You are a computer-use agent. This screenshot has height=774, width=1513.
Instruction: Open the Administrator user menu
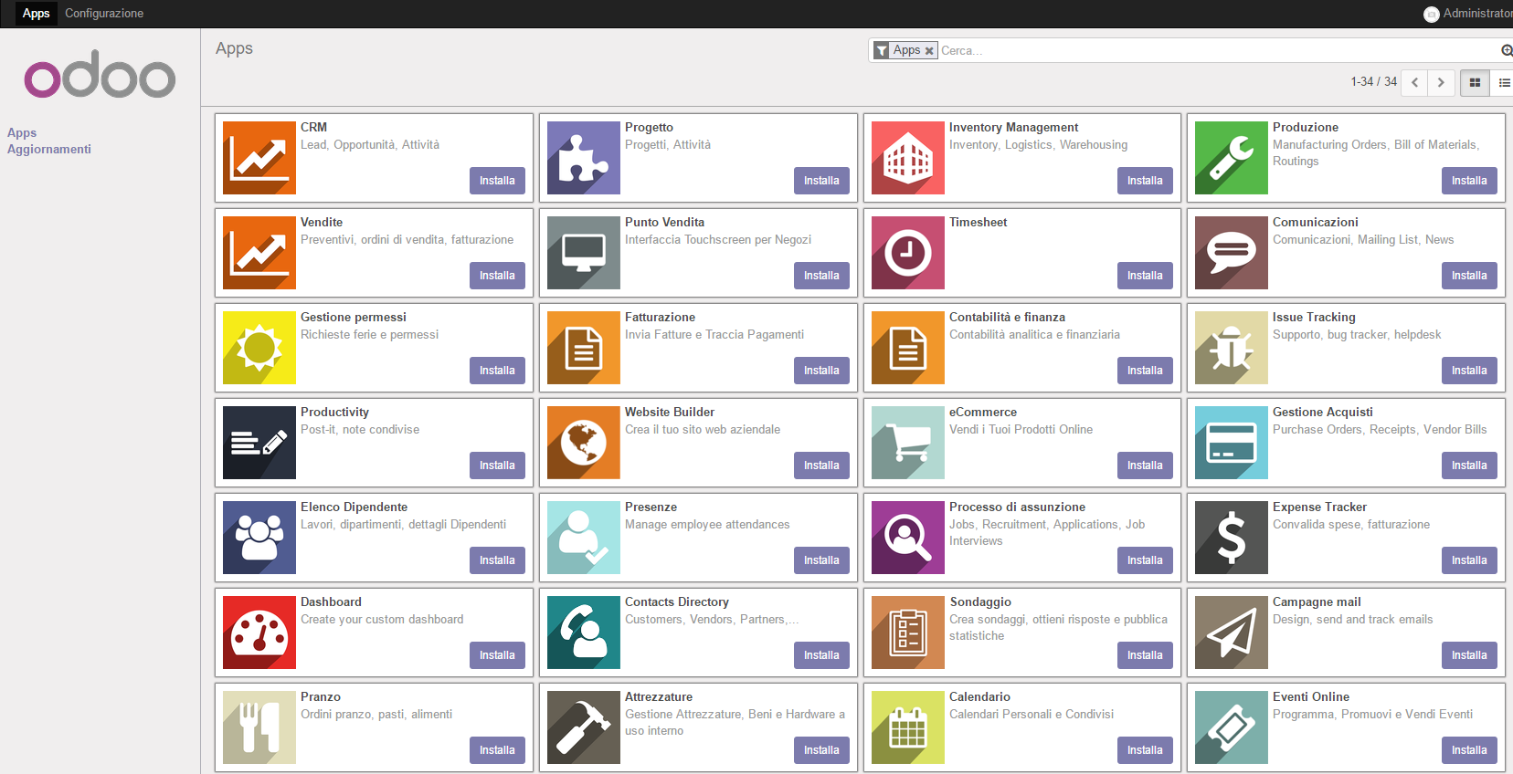1468,14
